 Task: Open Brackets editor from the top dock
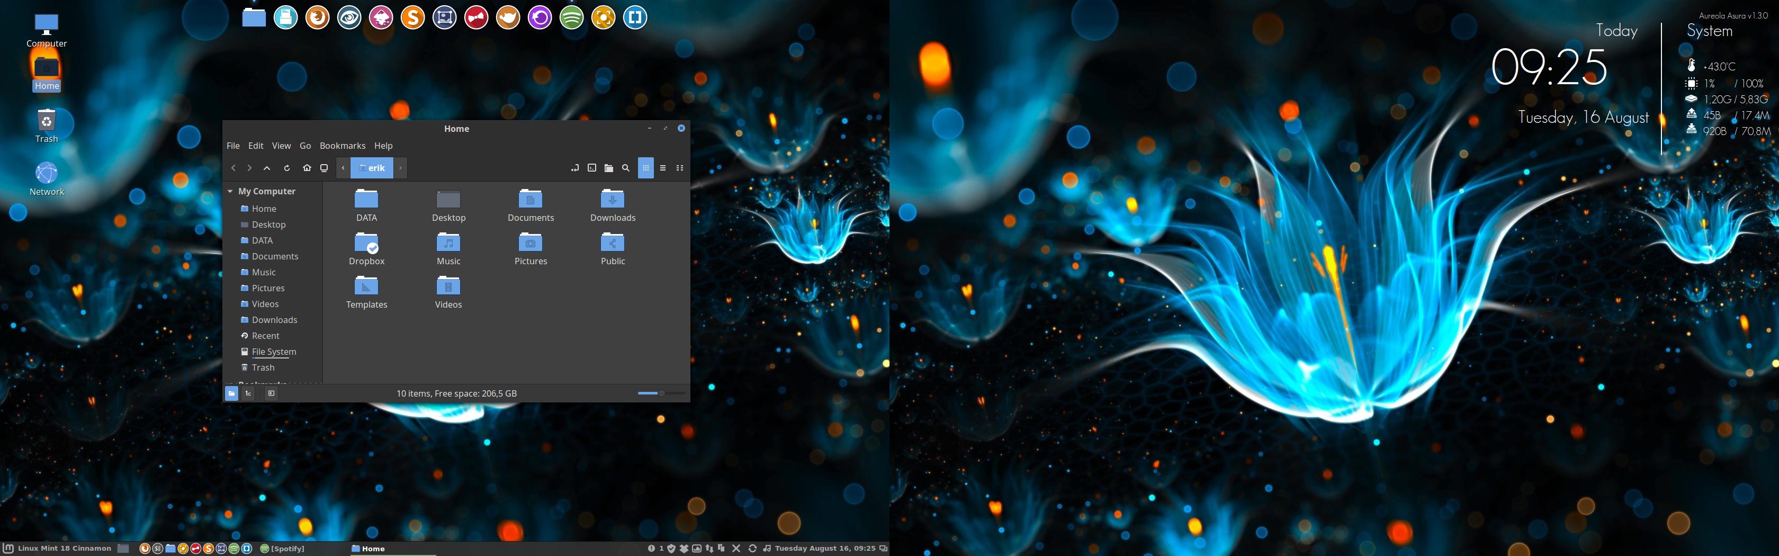click(635, 17)
